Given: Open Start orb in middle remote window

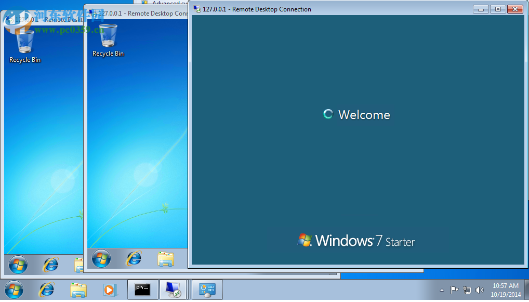Looking at the screenshot, I should tap(101, 258).
